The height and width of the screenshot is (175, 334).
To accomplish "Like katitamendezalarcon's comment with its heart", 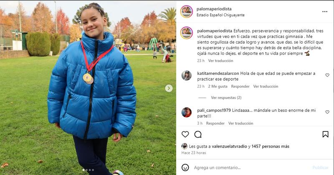I will 327,75.
